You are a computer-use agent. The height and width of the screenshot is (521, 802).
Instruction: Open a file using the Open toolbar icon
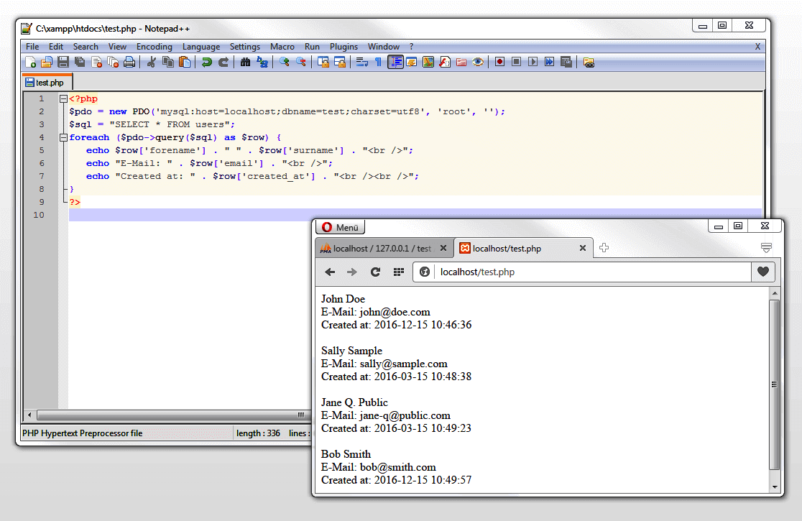(47, 62)
